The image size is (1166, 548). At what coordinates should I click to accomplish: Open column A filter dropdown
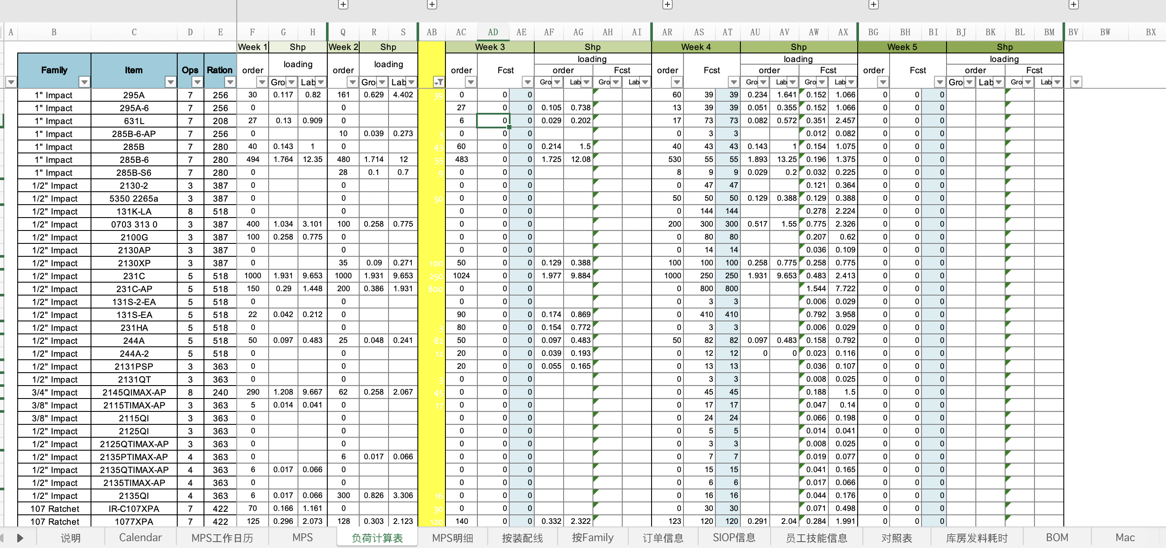11,82
